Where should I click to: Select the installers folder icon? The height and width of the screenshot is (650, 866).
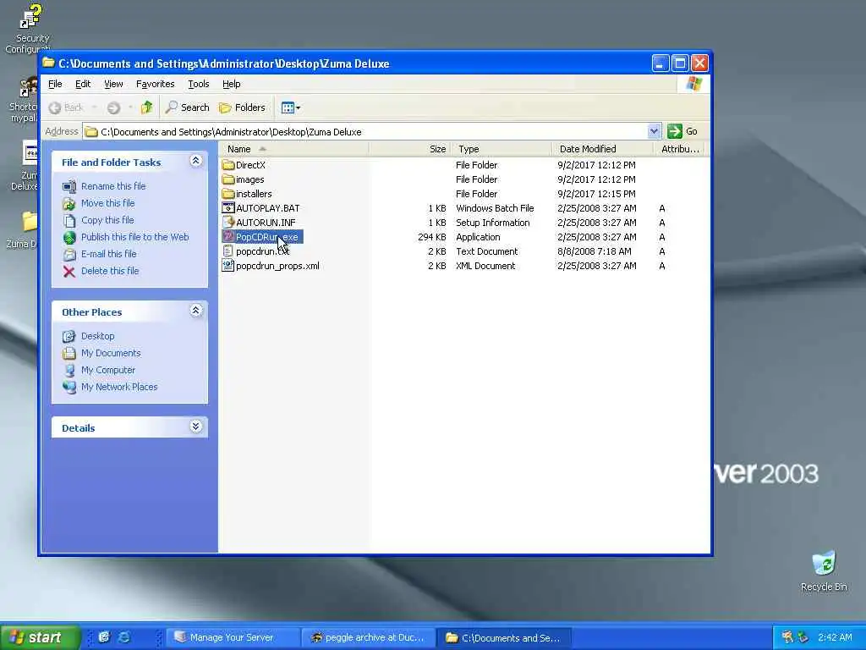point(228,194)
